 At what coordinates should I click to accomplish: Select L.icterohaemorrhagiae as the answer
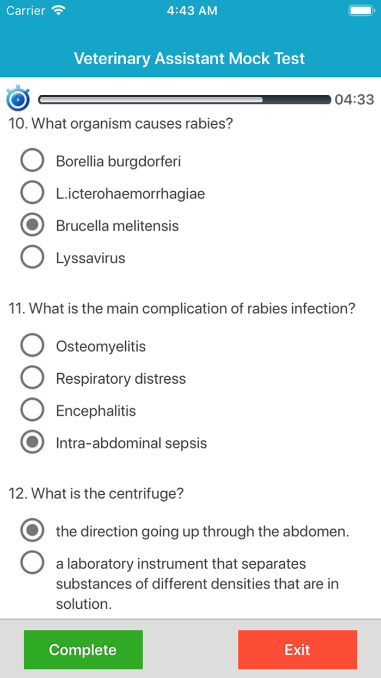point(32,192)
